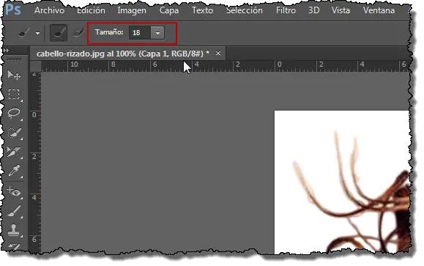Select the Lasso tool

coord(14,113)
